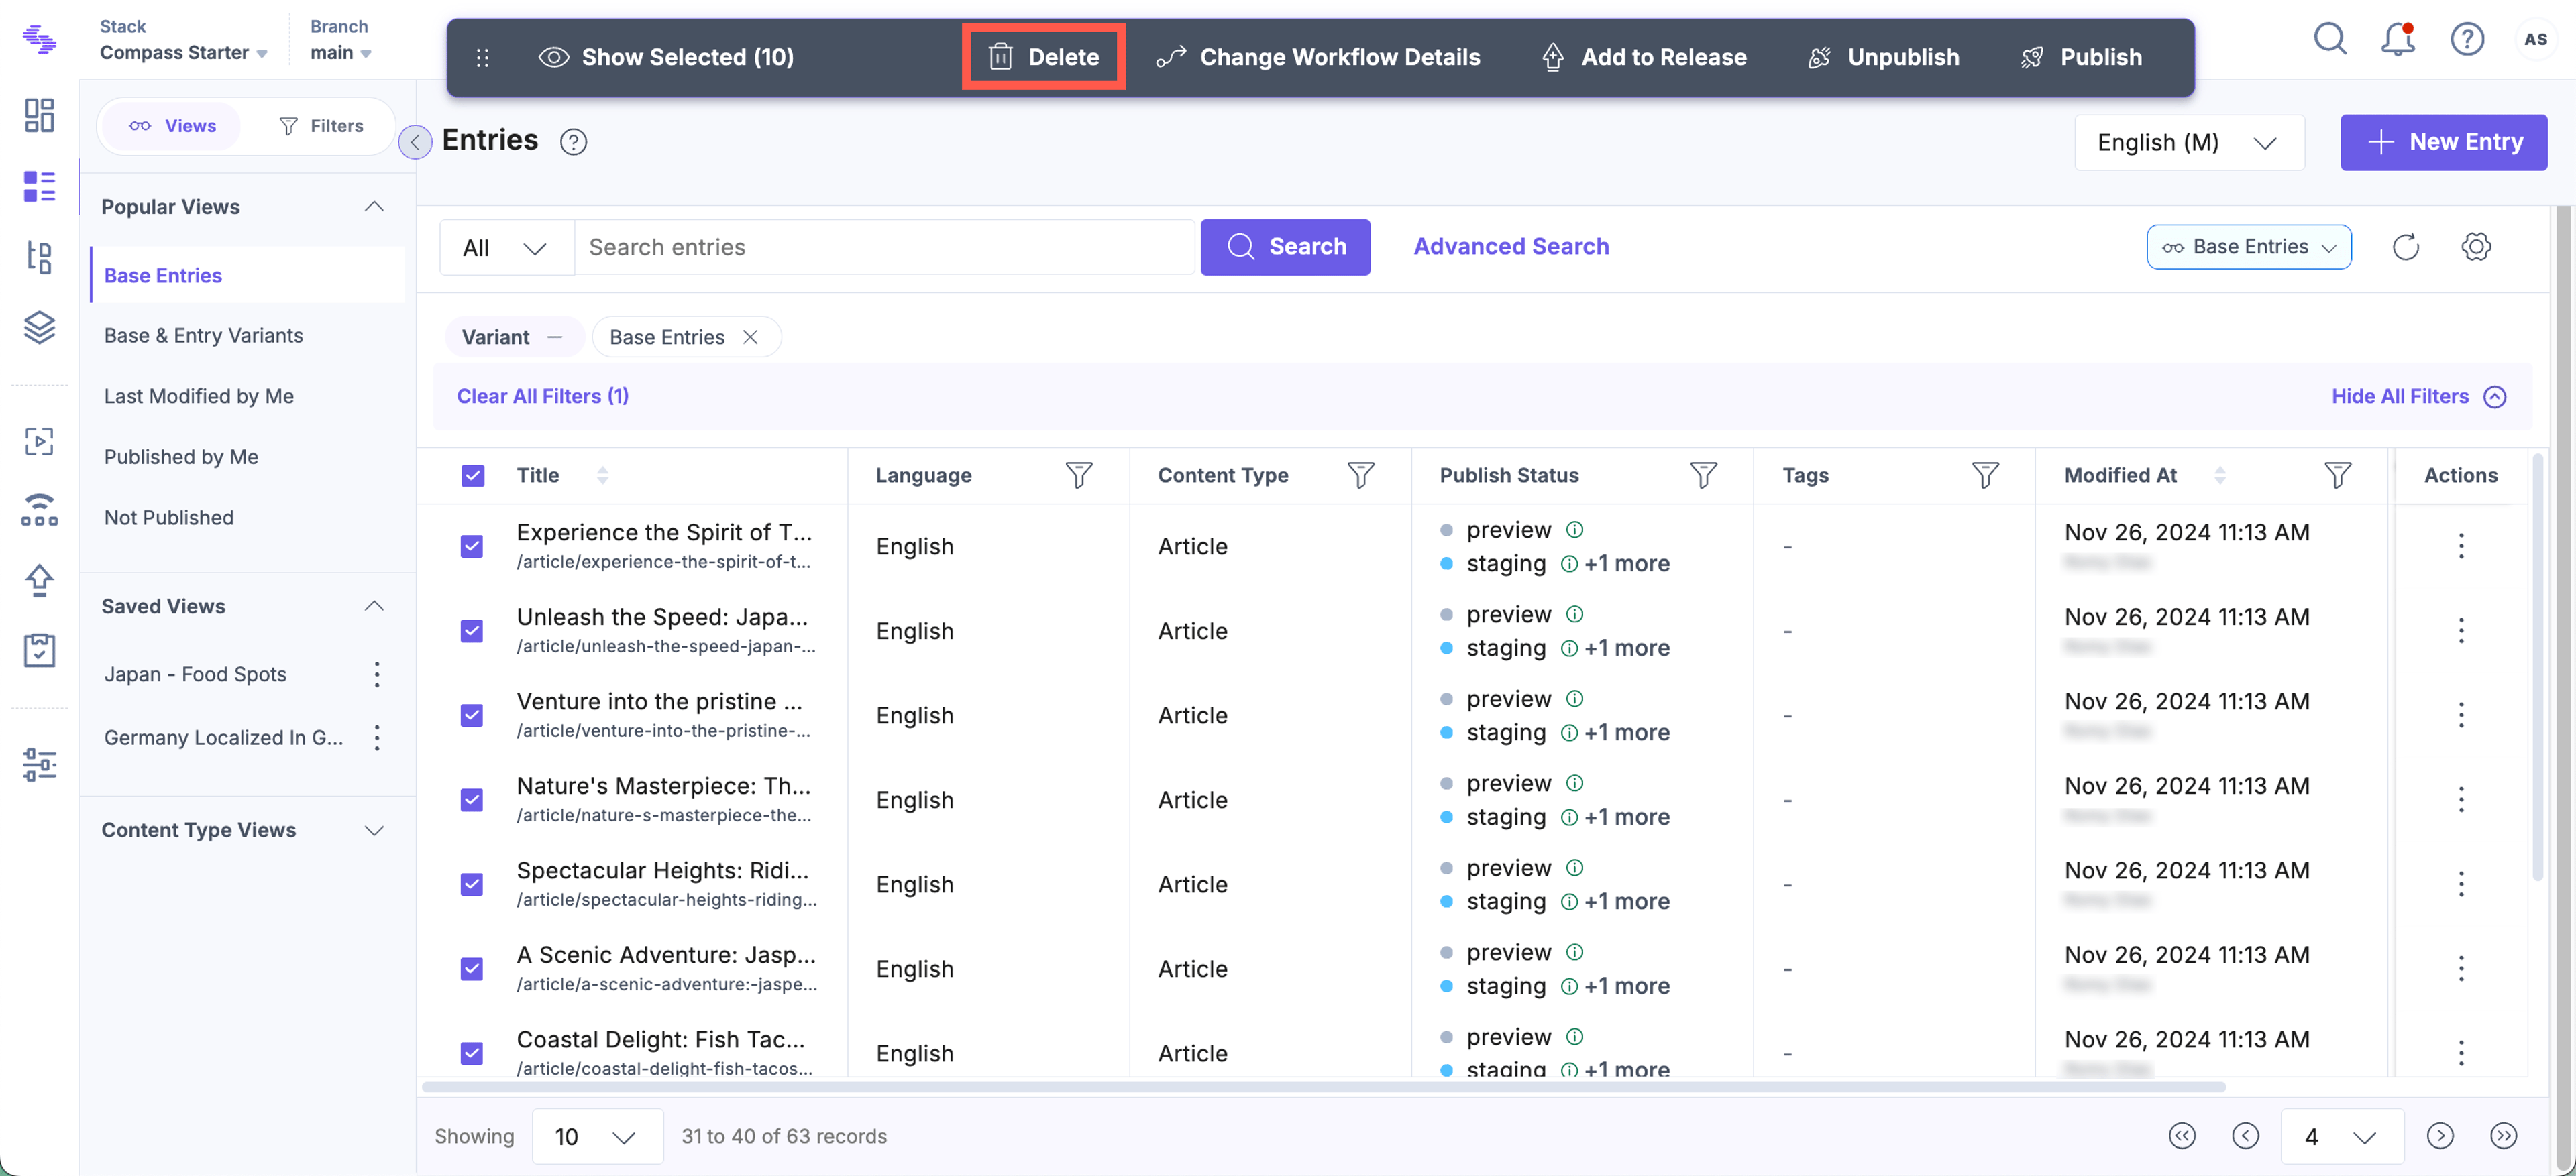Click Change Workflow Details
2576x1176 pixels.
click(1317, 57)
